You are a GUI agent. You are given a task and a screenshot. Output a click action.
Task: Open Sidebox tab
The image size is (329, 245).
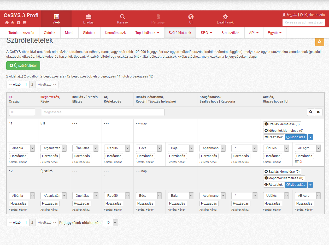coord(89,33)
